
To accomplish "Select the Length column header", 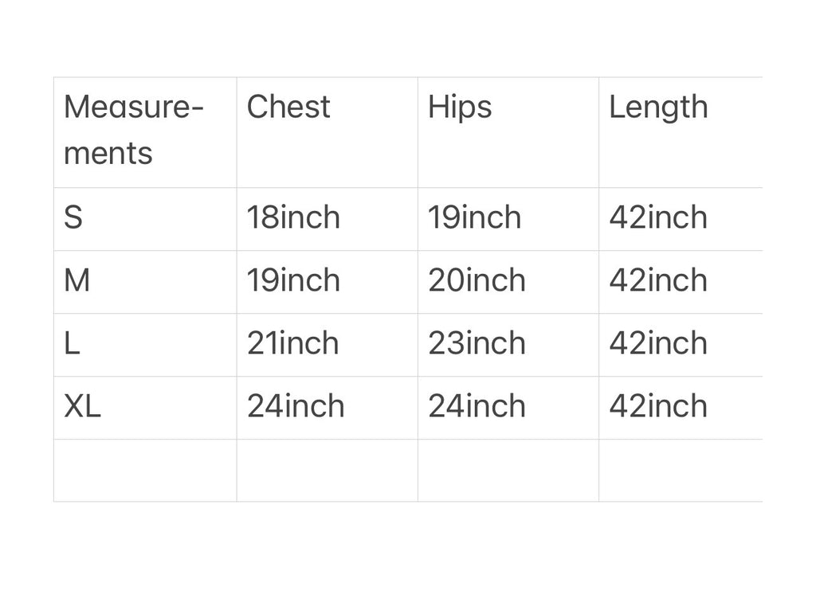I will coord(681,132).
